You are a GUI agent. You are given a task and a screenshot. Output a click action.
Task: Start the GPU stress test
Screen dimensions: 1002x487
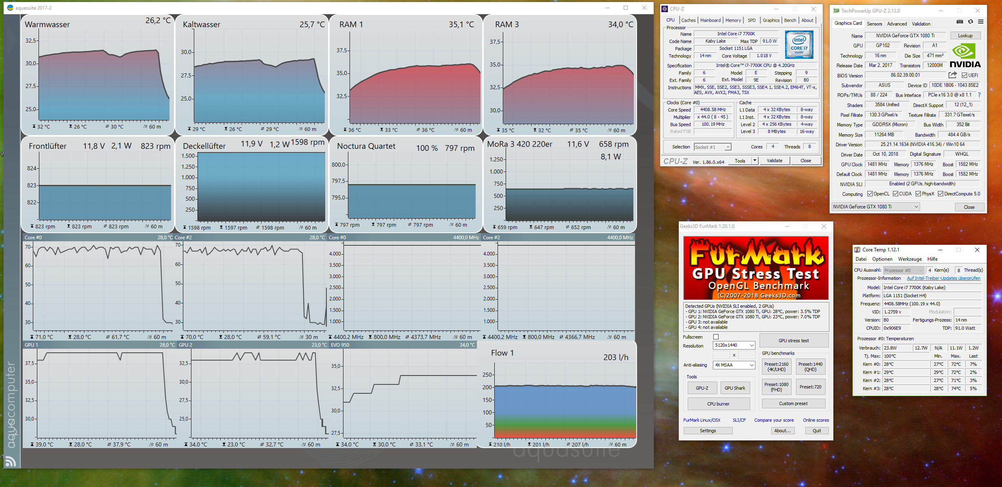793,341
